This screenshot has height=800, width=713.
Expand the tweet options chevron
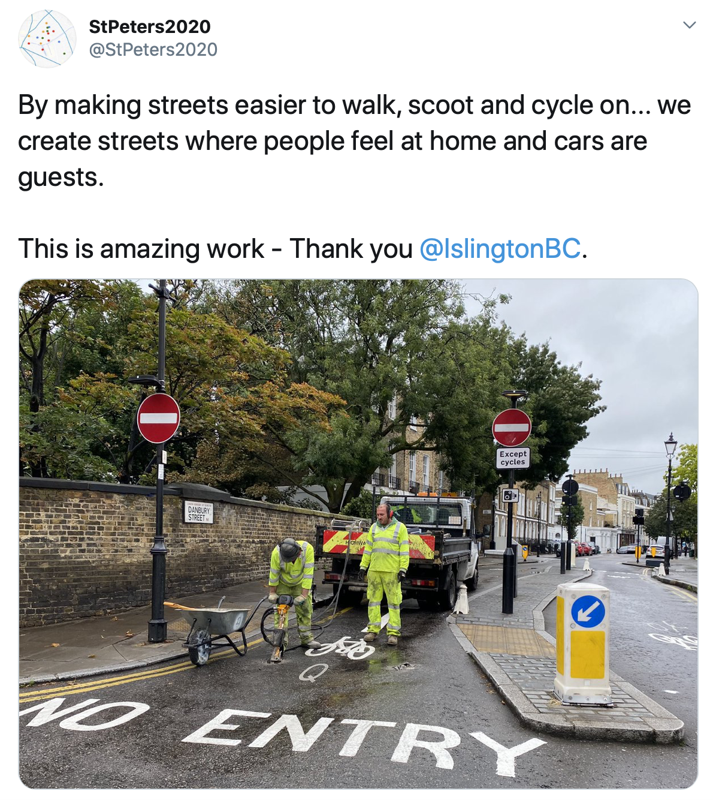click(690, 25)
